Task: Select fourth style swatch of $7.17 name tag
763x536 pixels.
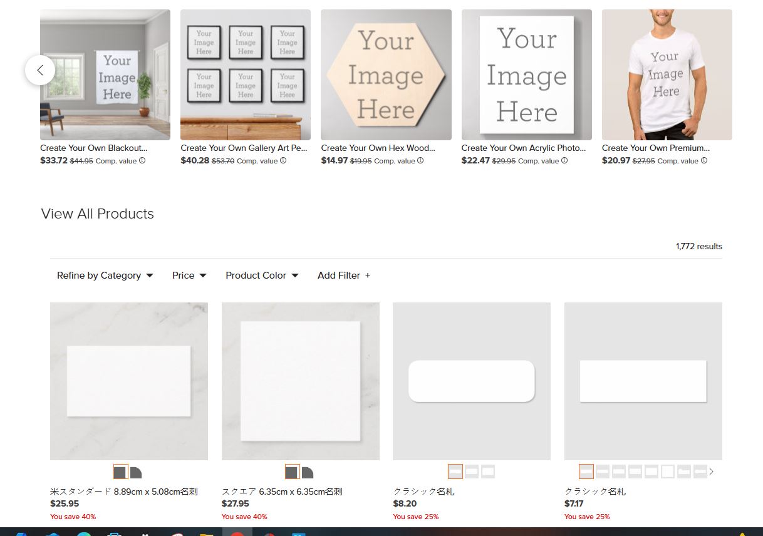Action: click(635, 472)
